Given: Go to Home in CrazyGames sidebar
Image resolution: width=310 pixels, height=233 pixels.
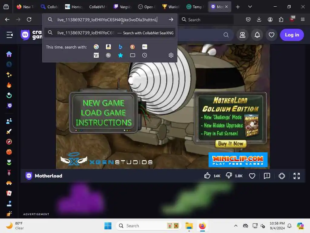Looking at the screenshot, I should coord(9,54).
